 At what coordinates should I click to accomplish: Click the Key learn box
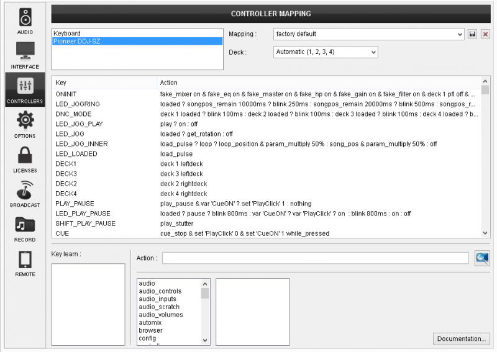[88, 304]
